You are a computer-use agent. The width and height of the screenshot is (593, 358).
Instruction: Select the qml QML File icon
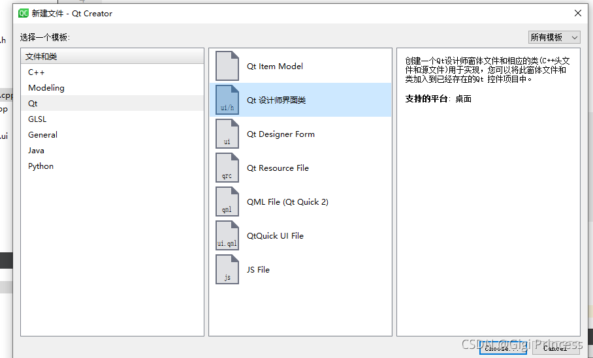pyautogui.click(x=227, y=201)
